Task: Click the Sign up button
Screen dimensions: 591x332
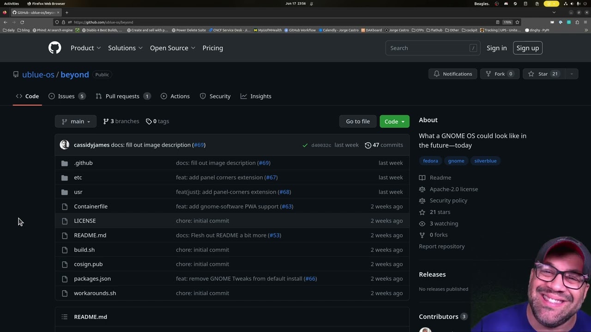Action: click(x=528, y=48)
